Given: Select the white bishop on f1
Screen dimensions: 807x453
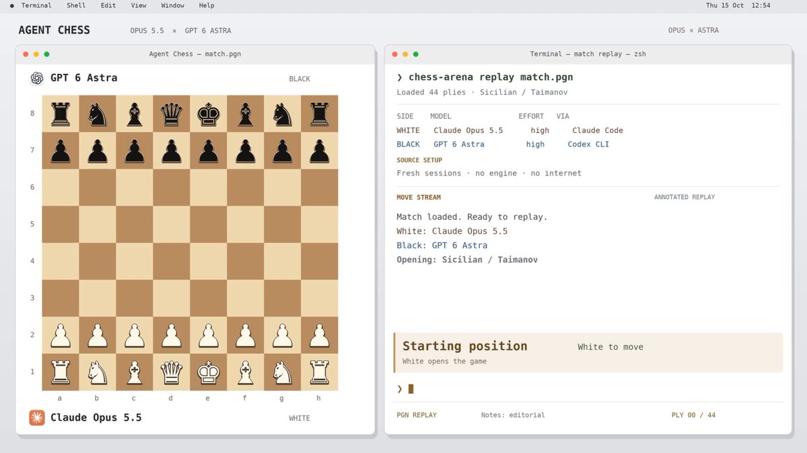Looking at the screenshot, I should (246, 372).
